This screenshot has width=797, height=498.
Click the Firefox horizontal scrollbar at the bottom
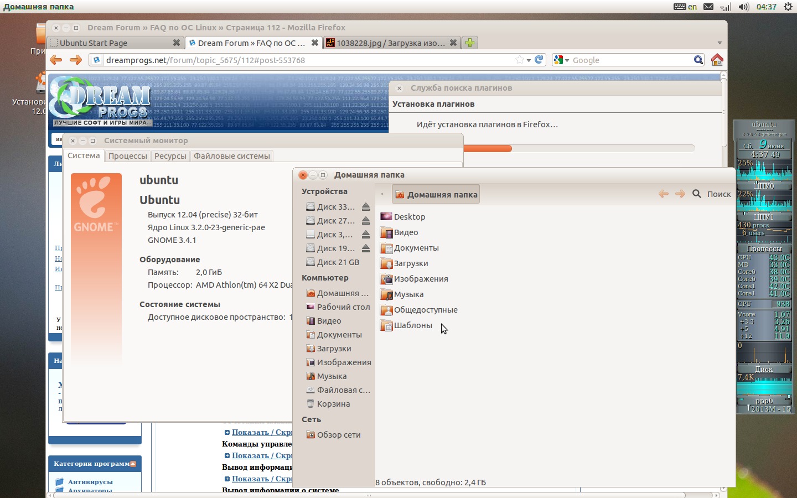coord(369,495)
